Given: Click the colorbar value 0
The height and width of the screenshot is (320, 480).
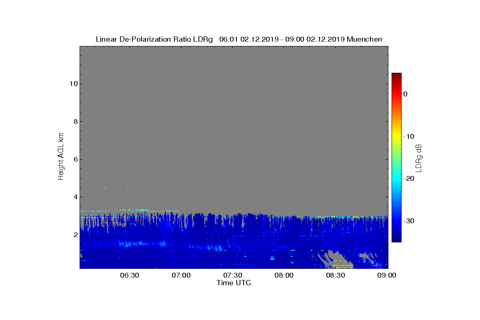Looking at the screenshot, I should [x=405, y=94].
